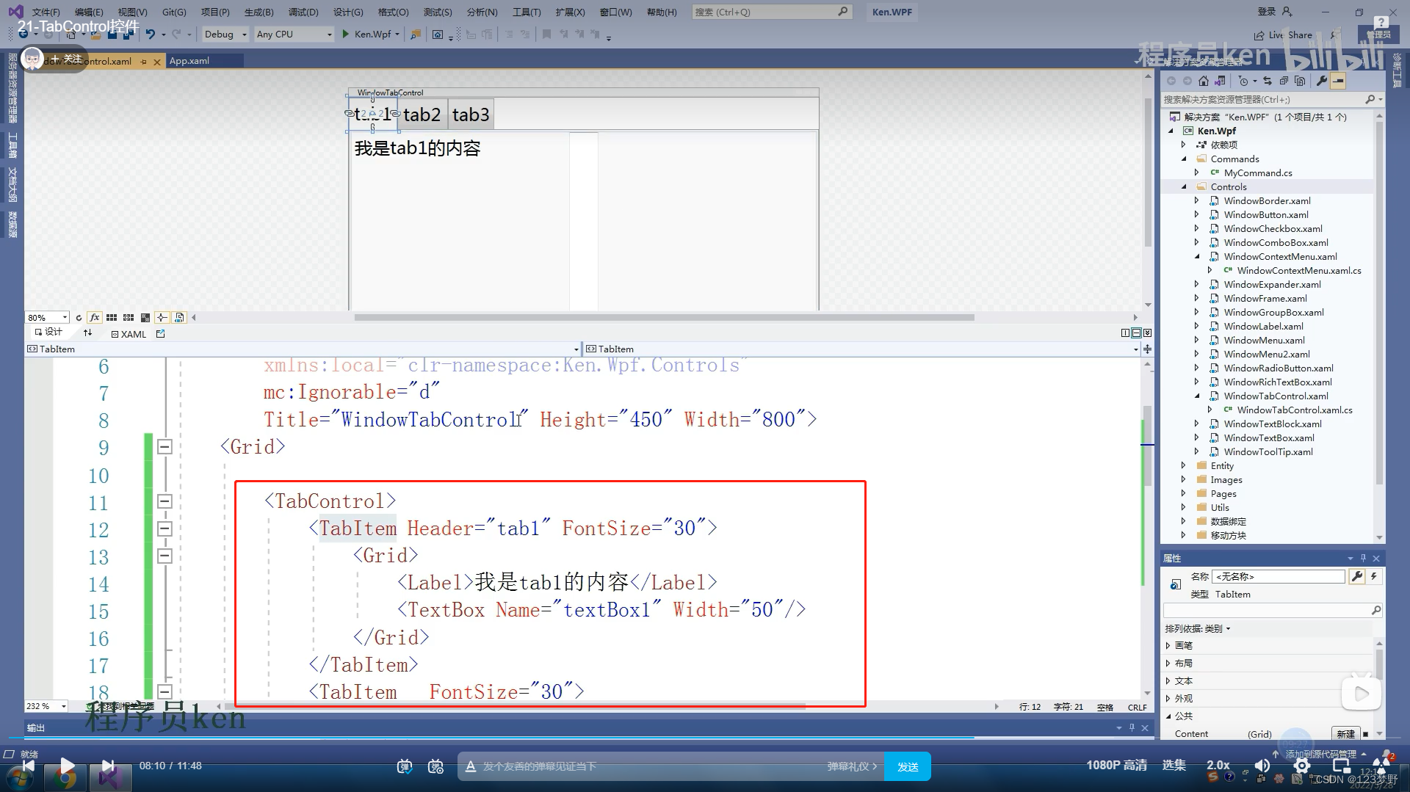Click the Properties name input field
The height and width of the screenshot is (792, 1410).
coord(1278,577)
